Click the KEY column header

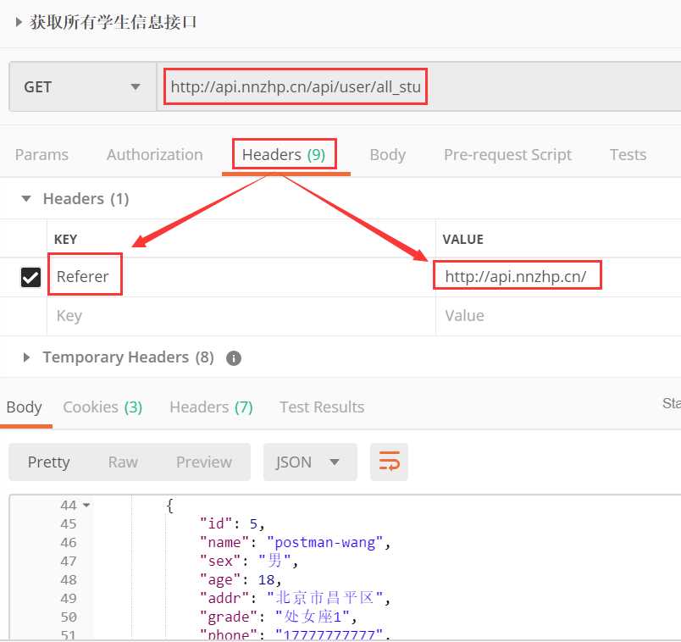point(65,240)
